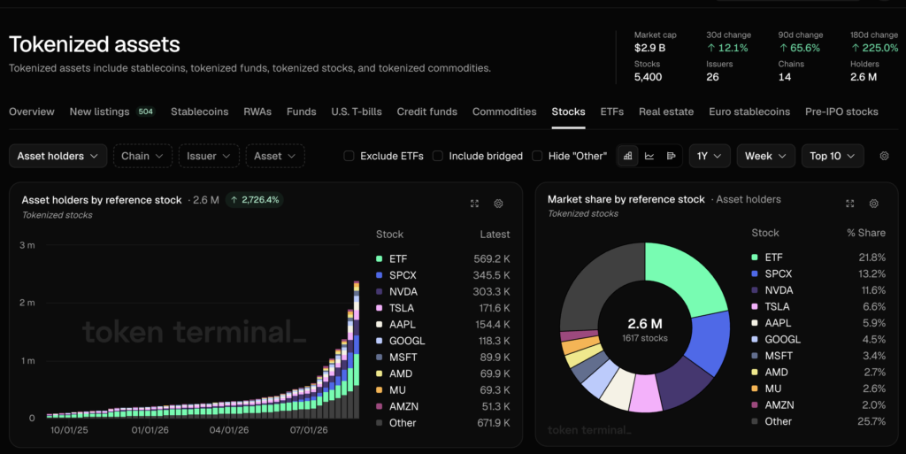906x454 pixels.
Task: Click the 2.6 M donut center label
Action: coord(645,323)
